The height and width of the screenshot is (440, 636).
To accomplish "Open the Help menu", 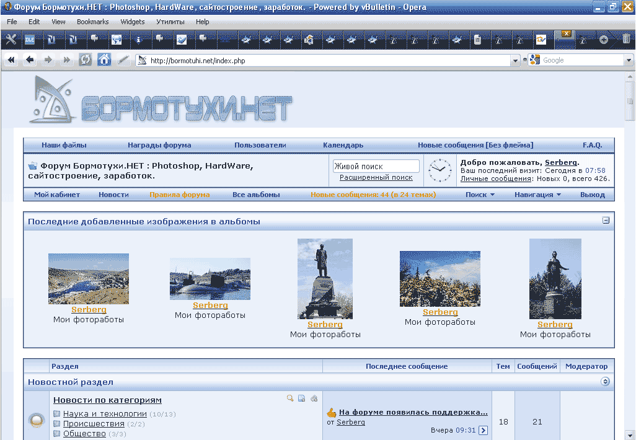I will (x=203, y=22).
